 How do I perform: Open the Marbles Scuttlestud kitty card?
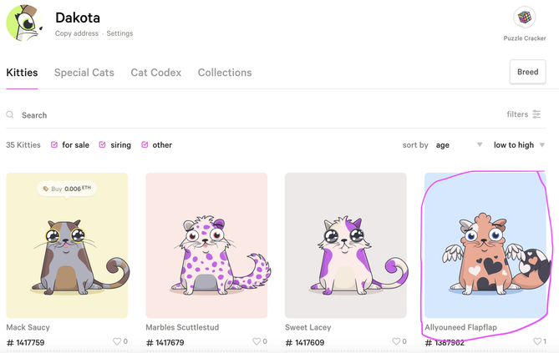click(x=206, y=245)
